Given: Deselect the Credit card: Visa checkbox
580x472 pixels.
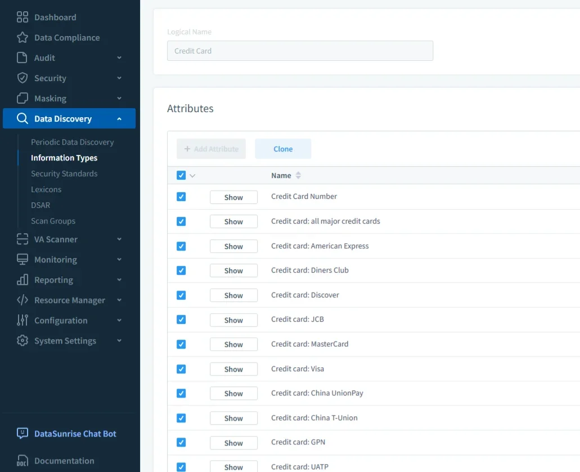Looking at the screenshot, I should point(181,369).
